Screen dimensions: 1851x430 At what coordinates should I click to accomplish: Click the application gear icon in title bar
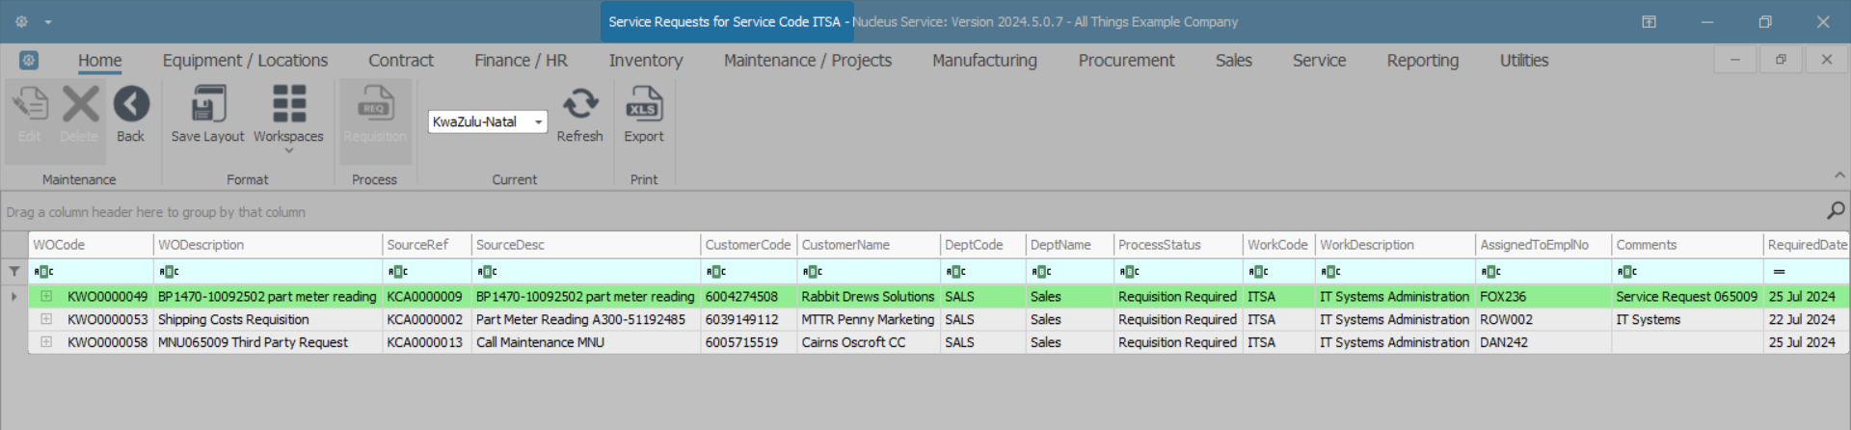click(21, 21)
